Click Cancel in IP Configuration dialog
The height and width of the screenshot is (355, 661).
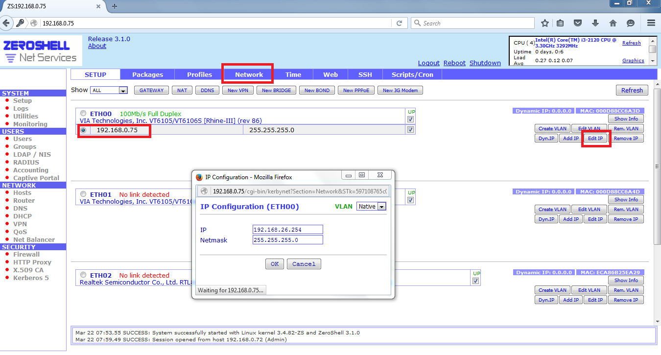pos(304,264)
